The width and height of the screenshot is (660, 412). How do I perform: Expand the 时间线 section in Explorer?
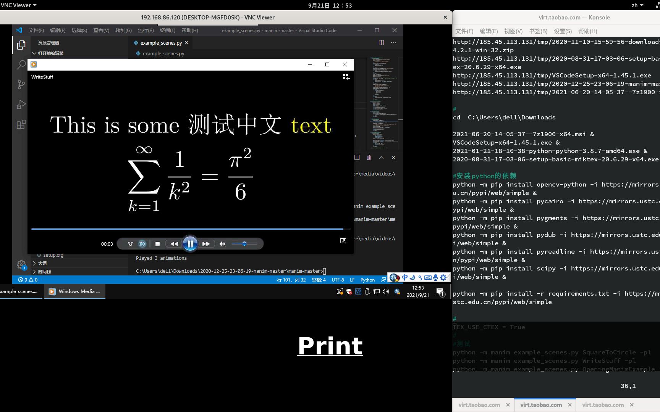point(42,271)
